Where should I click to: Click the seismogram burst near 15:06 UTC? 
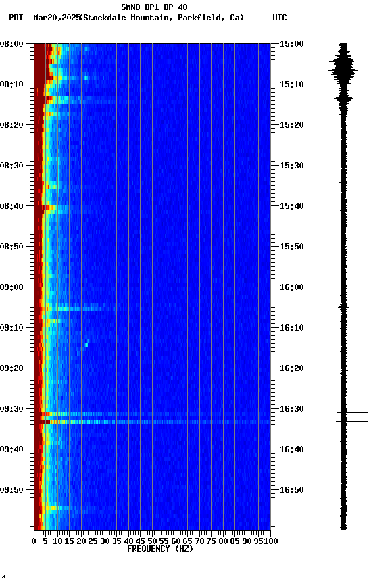(x=343, y=69)
